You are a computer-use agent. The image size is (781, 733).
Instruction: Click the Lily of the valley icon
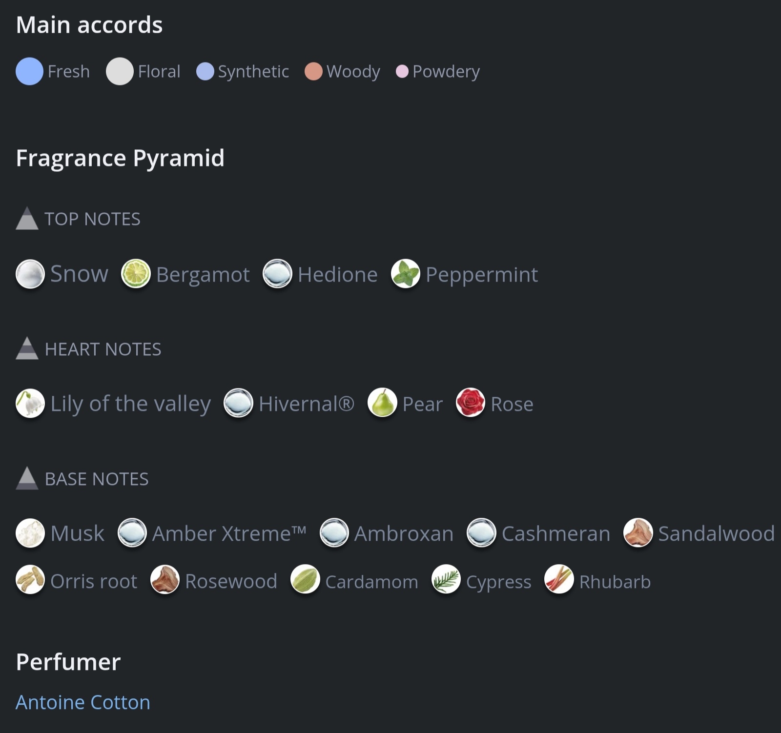[x=30, y=404]
